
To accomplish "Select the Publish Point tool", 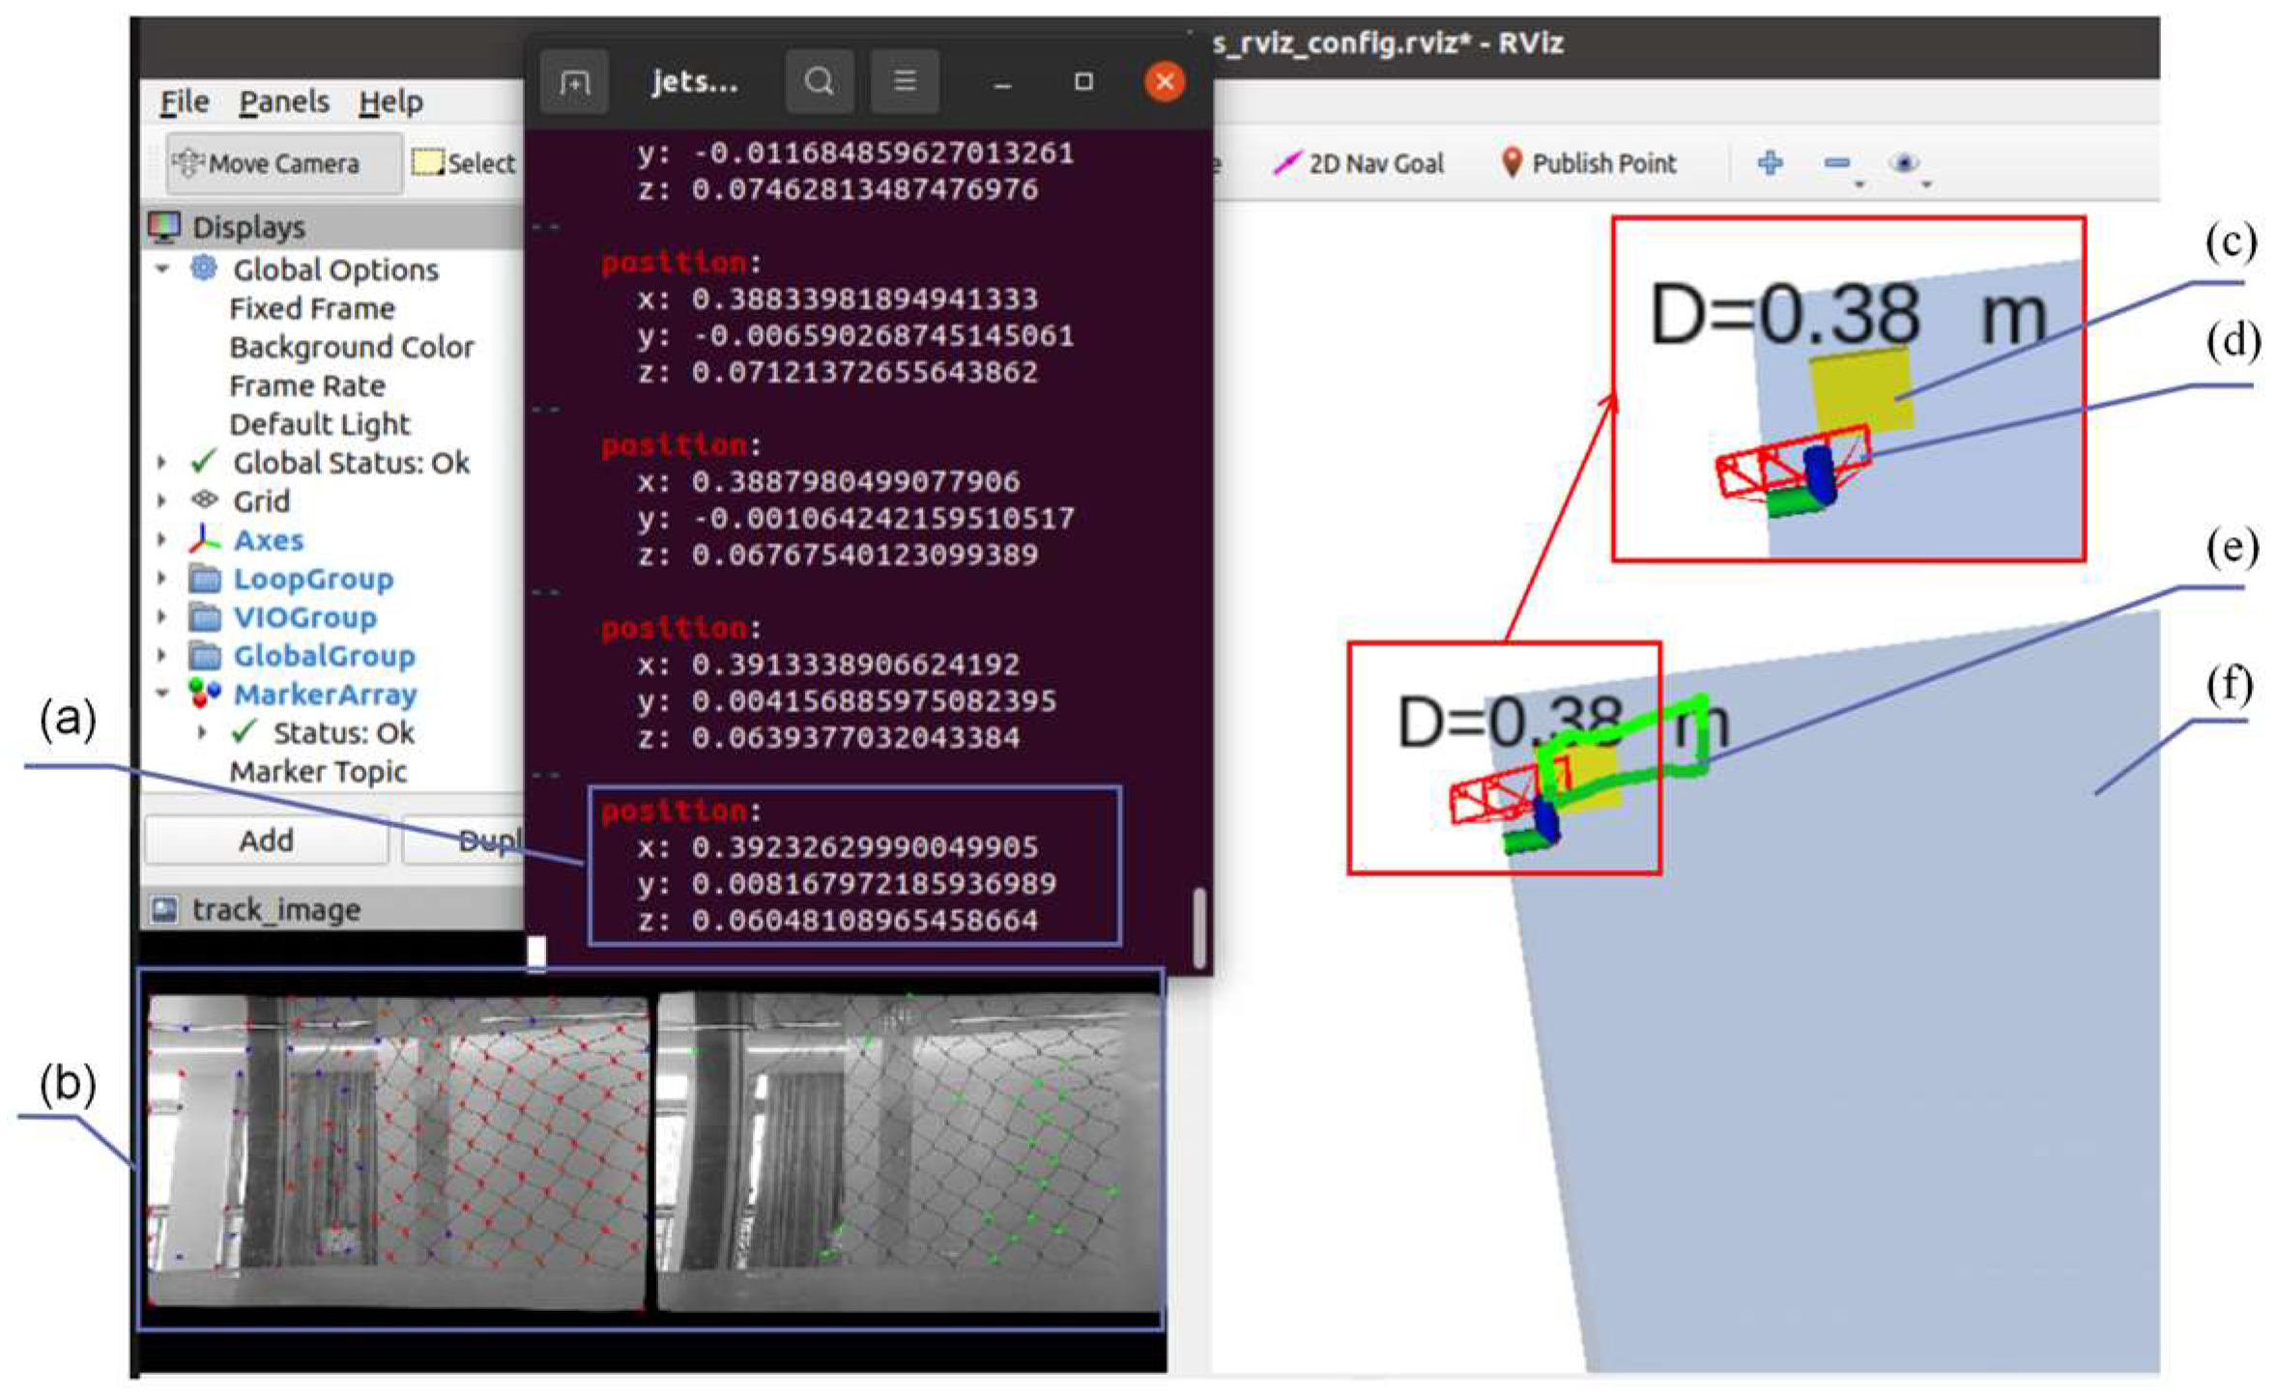I will pos(1589,163).
